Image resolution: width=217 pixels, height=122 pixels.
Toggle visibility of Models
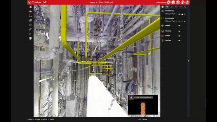point(179,26)
